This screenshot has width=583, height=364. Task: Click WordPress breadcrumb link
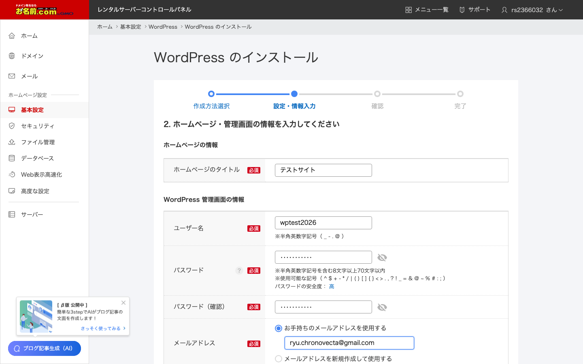click(x=163, y=27)
